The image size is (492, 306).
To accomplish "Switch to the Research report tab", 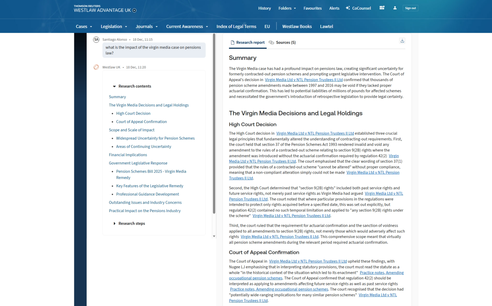I will [248, 43].
